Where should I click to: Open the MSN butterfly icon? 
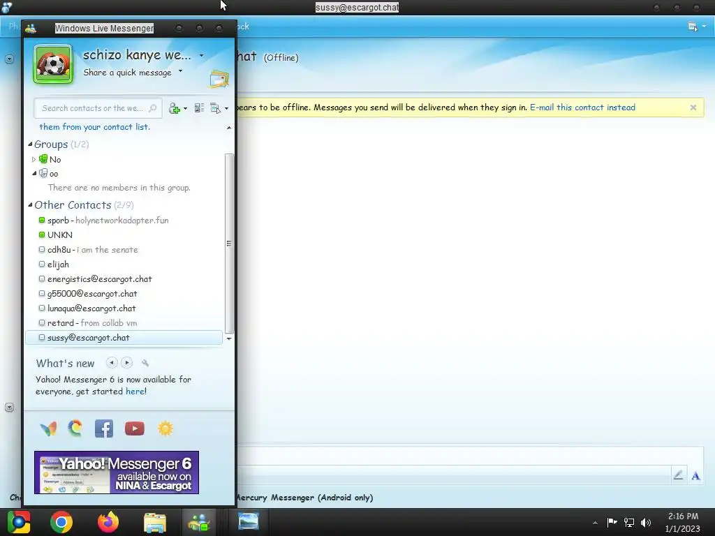[48, 429]
